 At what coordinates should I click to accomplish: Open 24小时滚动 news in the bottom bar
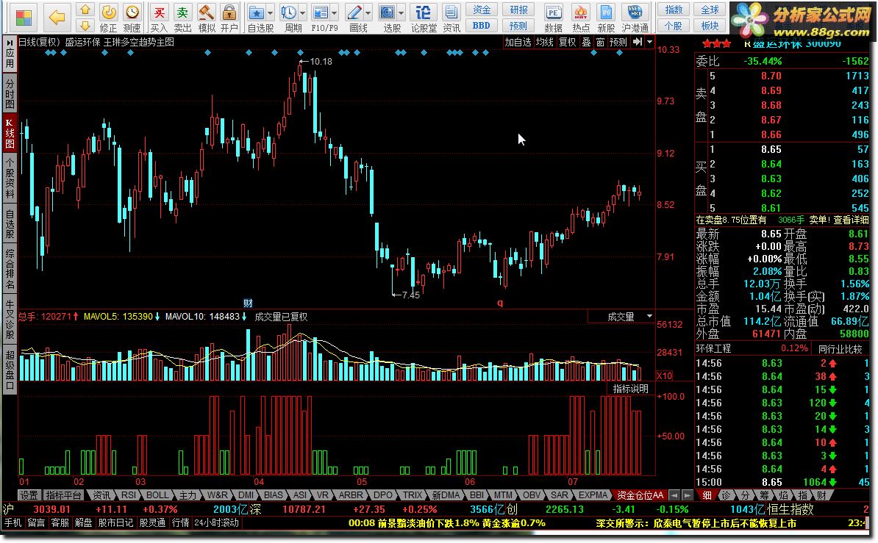pyautogui.click(x=216, y=523)
